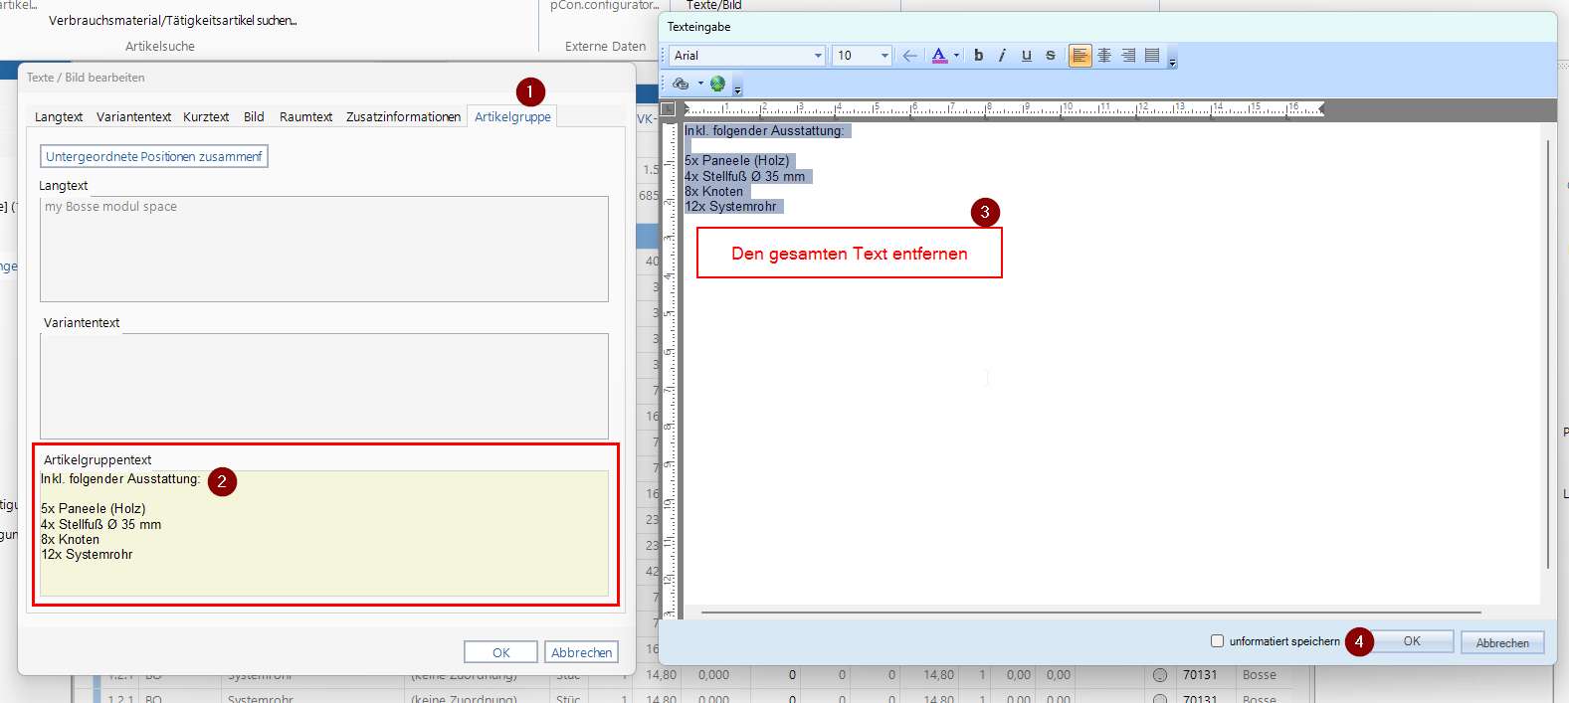Click 'Untergeordnete Positionen zusammenf' button
1569x703 pixels.
(154, 157)
